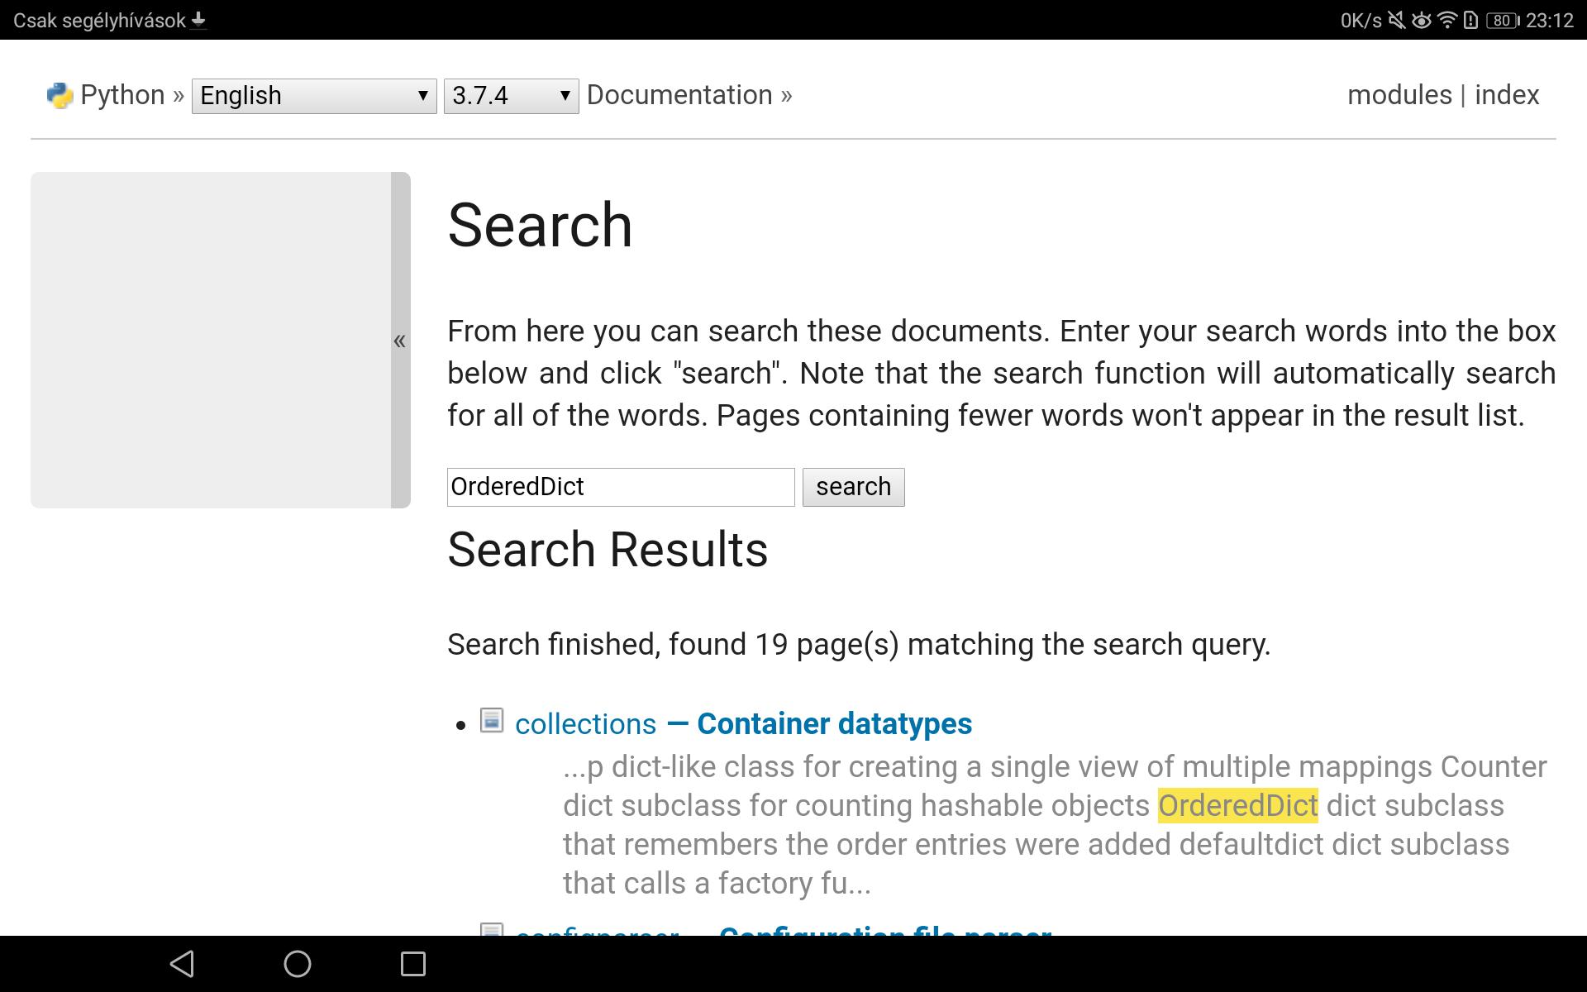Screen dimensions: 1587x992
Task: Tap the battery indicator icon
Action: [1502, 20]
